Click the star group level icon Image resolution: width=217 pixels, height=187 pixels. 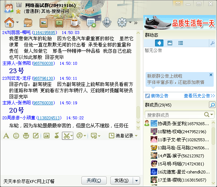tap(18, 11)
